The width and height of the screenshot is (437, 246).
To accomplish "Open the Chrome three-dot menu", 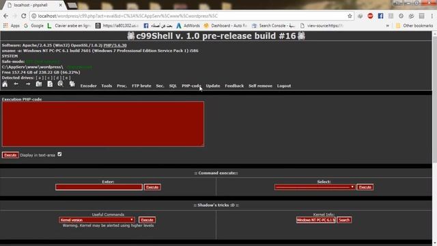I will 432,16.
